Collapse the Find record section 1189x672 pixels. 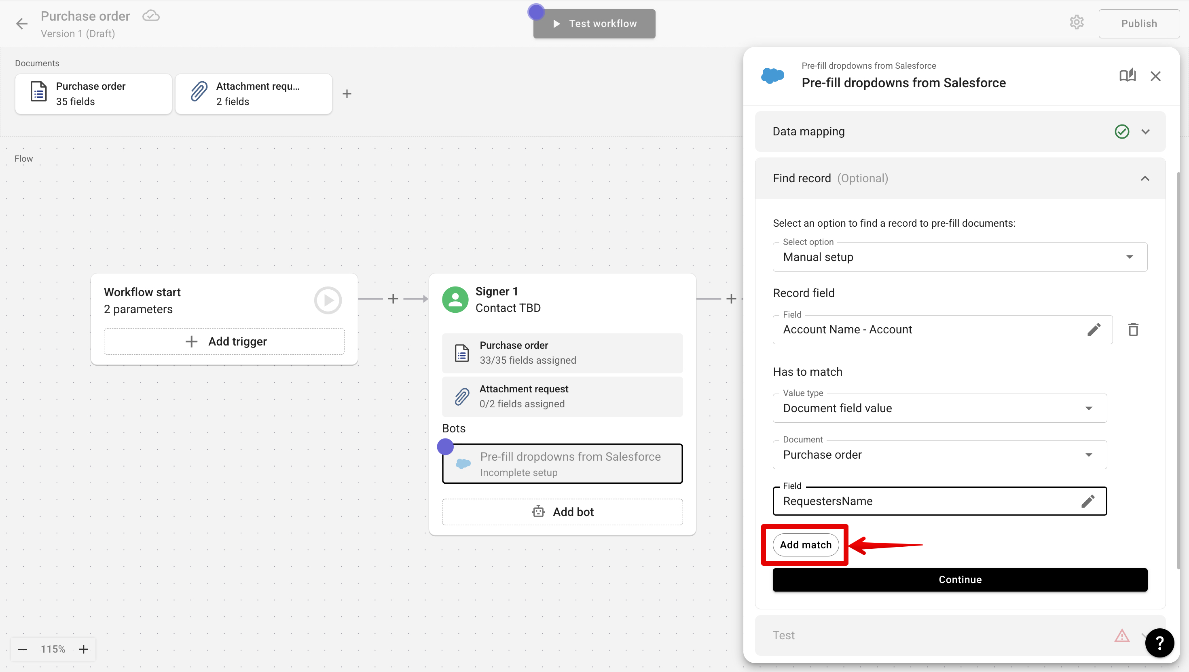tap(1146, 178)
